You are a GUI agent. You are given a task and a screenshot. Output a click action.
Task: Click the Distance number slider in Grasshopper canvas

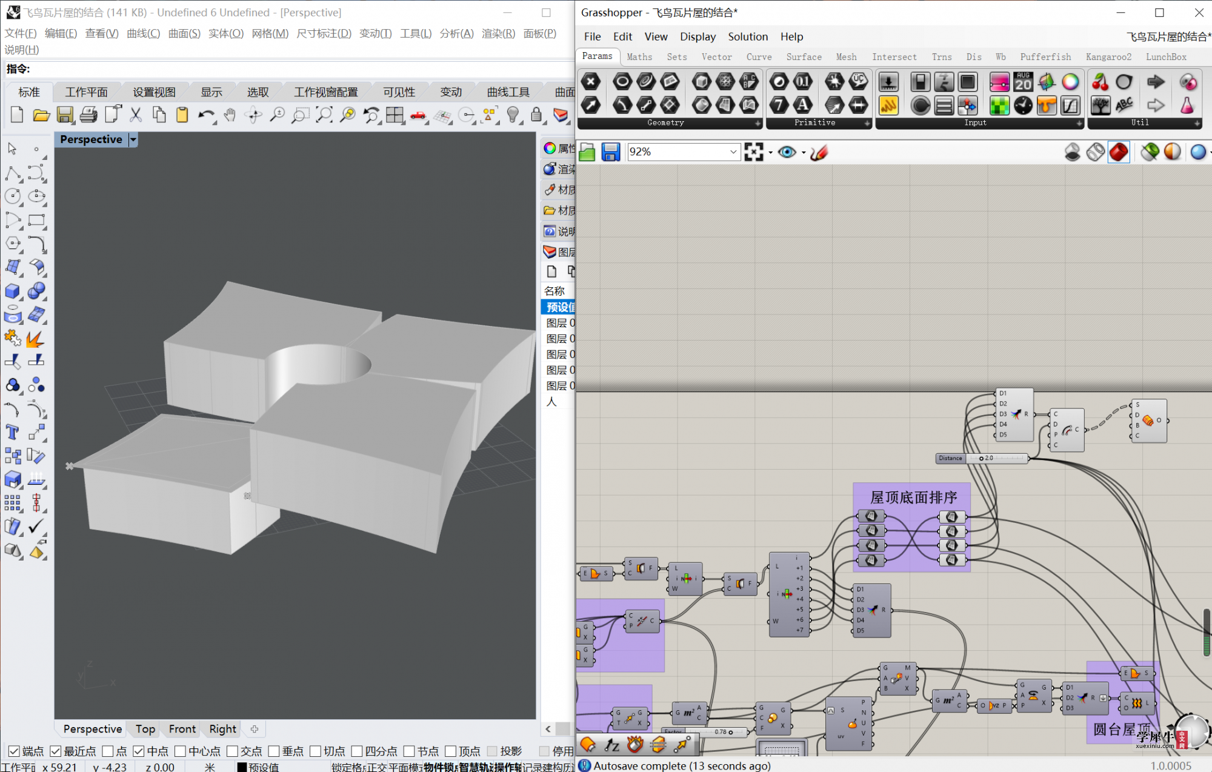click(x=982, y=458)
